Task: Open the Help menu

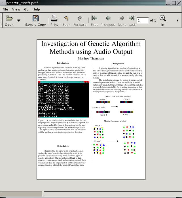Action: click(36, 9)
